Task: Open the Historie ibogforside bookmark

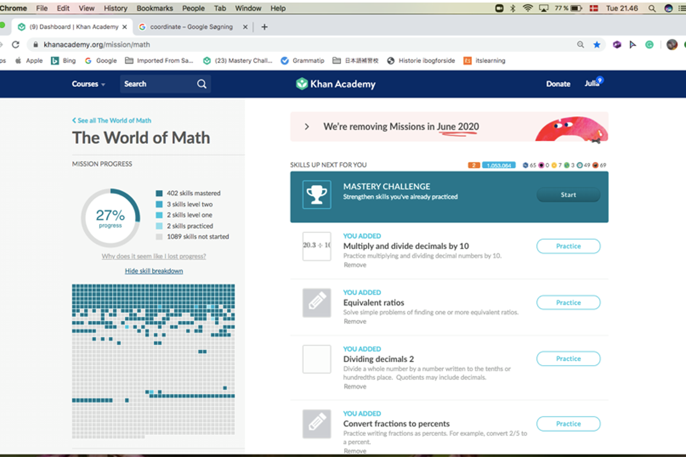Action: (x=421, y=61)
